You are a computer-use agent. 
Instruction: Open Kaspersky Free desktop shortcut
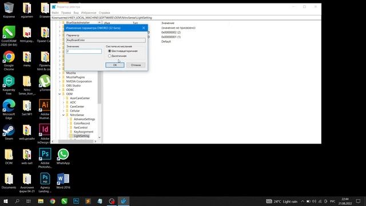point(9,85)
